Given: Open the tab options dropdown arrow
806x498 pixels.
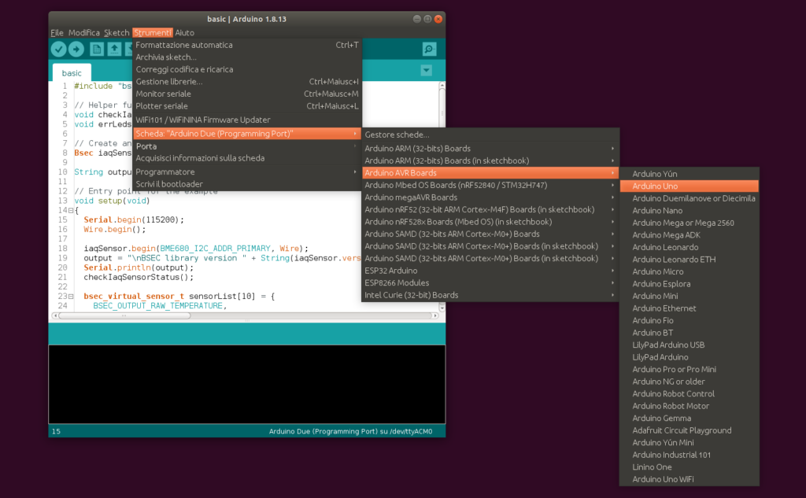Looking at the screenshot, I should click(x=426, y=70).
